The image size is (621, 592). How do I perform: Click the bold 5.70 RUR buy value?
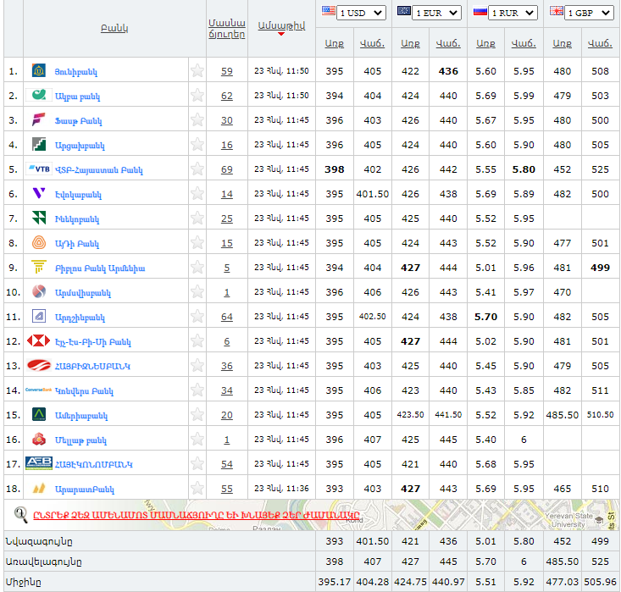tap(486, 317)
